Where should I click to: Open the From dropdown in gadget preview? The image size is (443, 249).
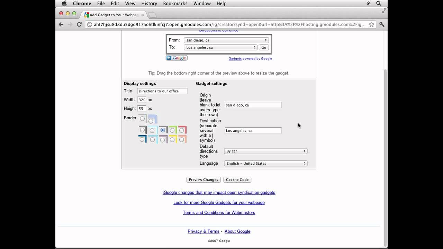tap(226, 40)
